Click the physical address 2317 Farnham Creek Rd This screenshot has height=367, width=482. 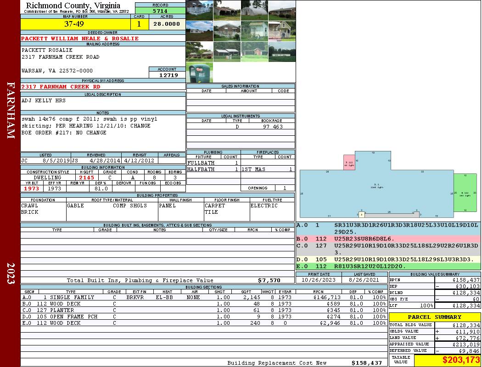(x=61, y=86)
